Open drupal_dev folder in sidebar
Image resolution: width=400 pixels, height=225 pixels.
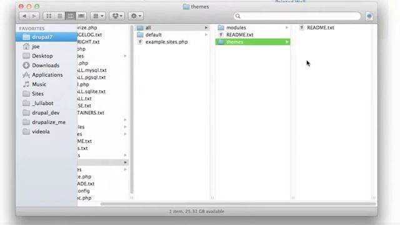click(x=46, y=112)
